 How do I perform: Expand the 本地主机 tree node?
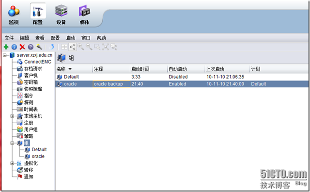(12, 116)
